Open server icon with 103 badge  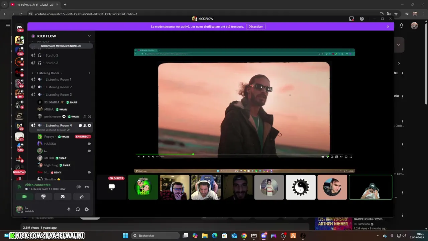pyautogui.click(x=19, y=147)
